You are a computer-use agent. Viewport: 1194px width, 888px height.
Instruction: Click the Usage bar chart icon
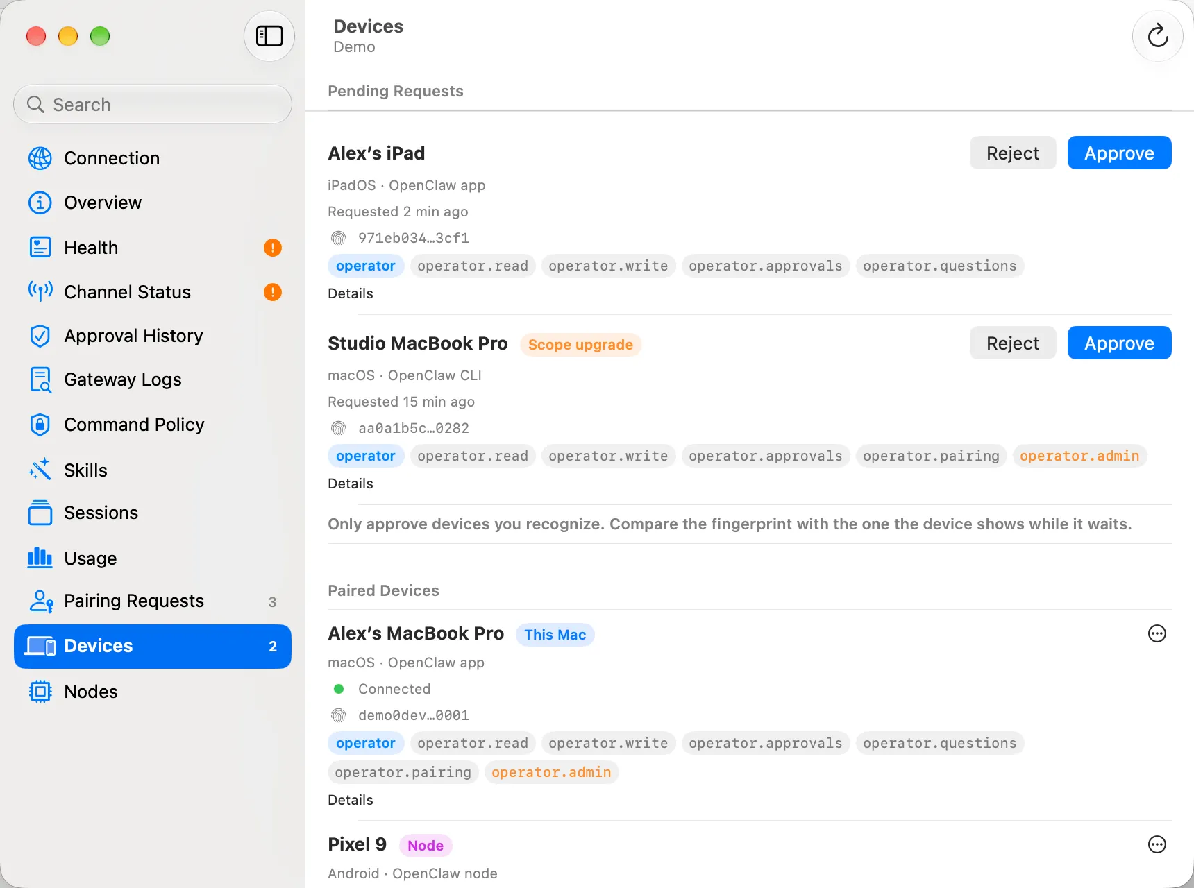click(40, 558)
